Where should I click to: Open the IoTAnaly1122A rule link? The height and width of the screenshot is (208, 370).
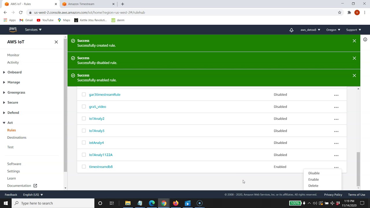tap(101, 155)
